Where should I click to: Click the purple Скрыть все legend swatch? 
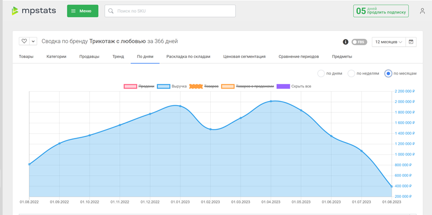click(283, 87)
